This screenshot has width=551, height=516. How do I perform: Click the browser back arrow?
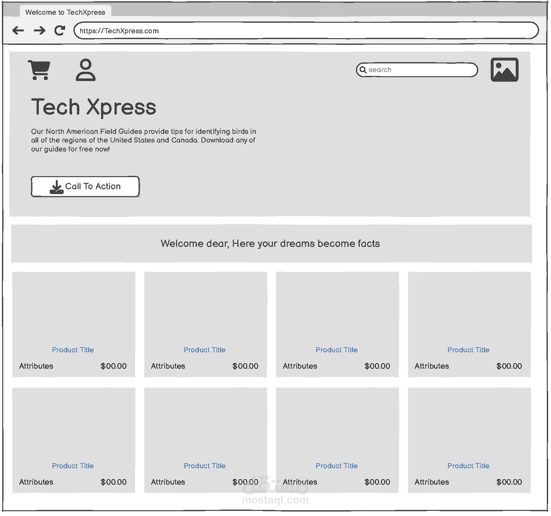click(19, 30)
